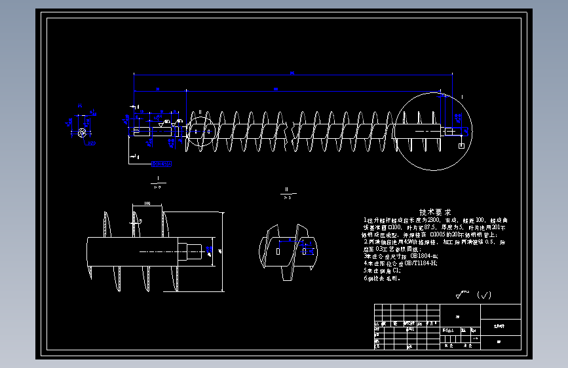Select the square datum symbol at shaft right end
Viewport: 568px width, 368px height.
(x=461, y=145)
